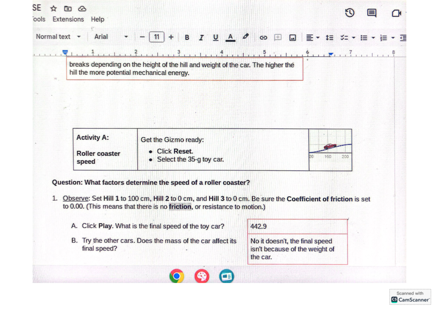Click the insert link icon
Image resolution: width=439 pixels, height=310 pixels.
(x=263, y=37)
